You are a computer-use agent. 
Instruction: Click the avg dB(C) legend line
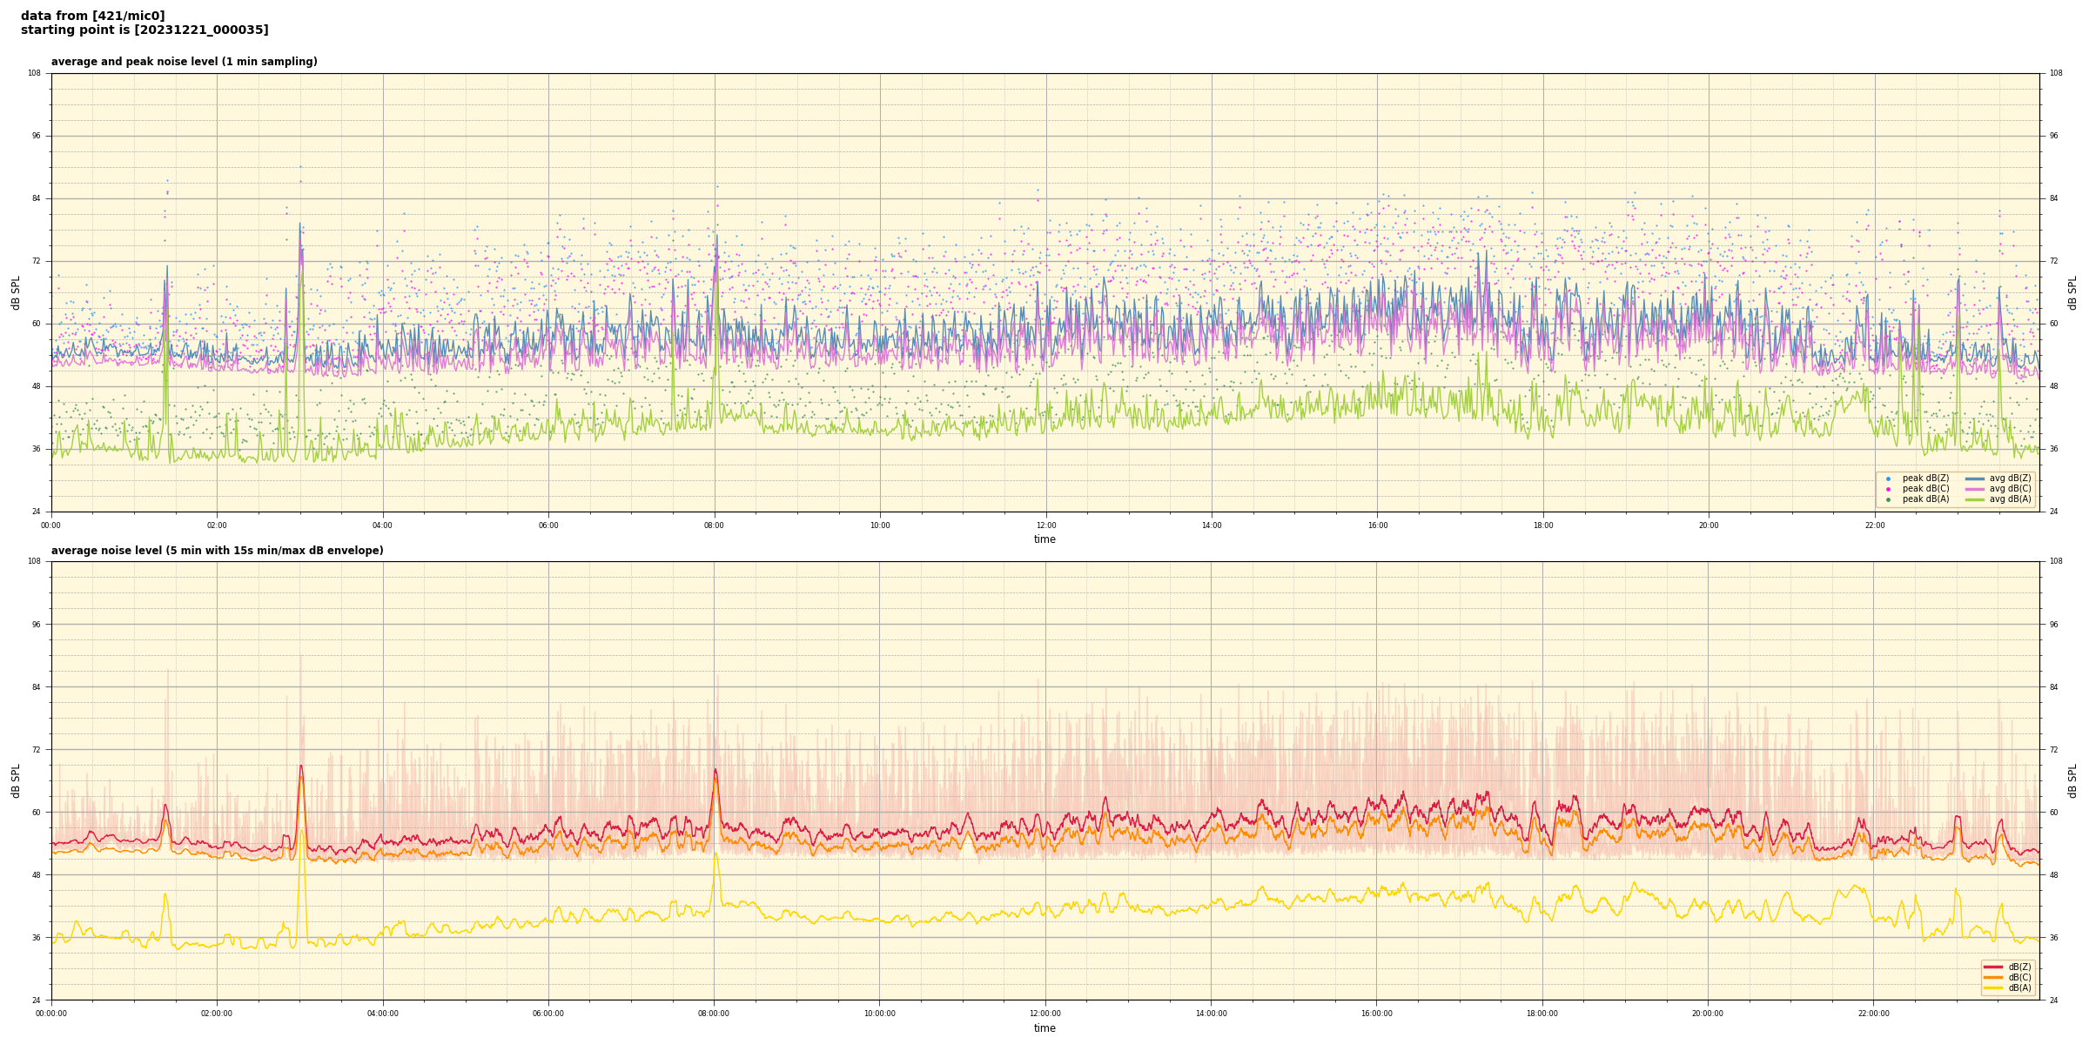pyautogui.click(x=1975, y=489)
